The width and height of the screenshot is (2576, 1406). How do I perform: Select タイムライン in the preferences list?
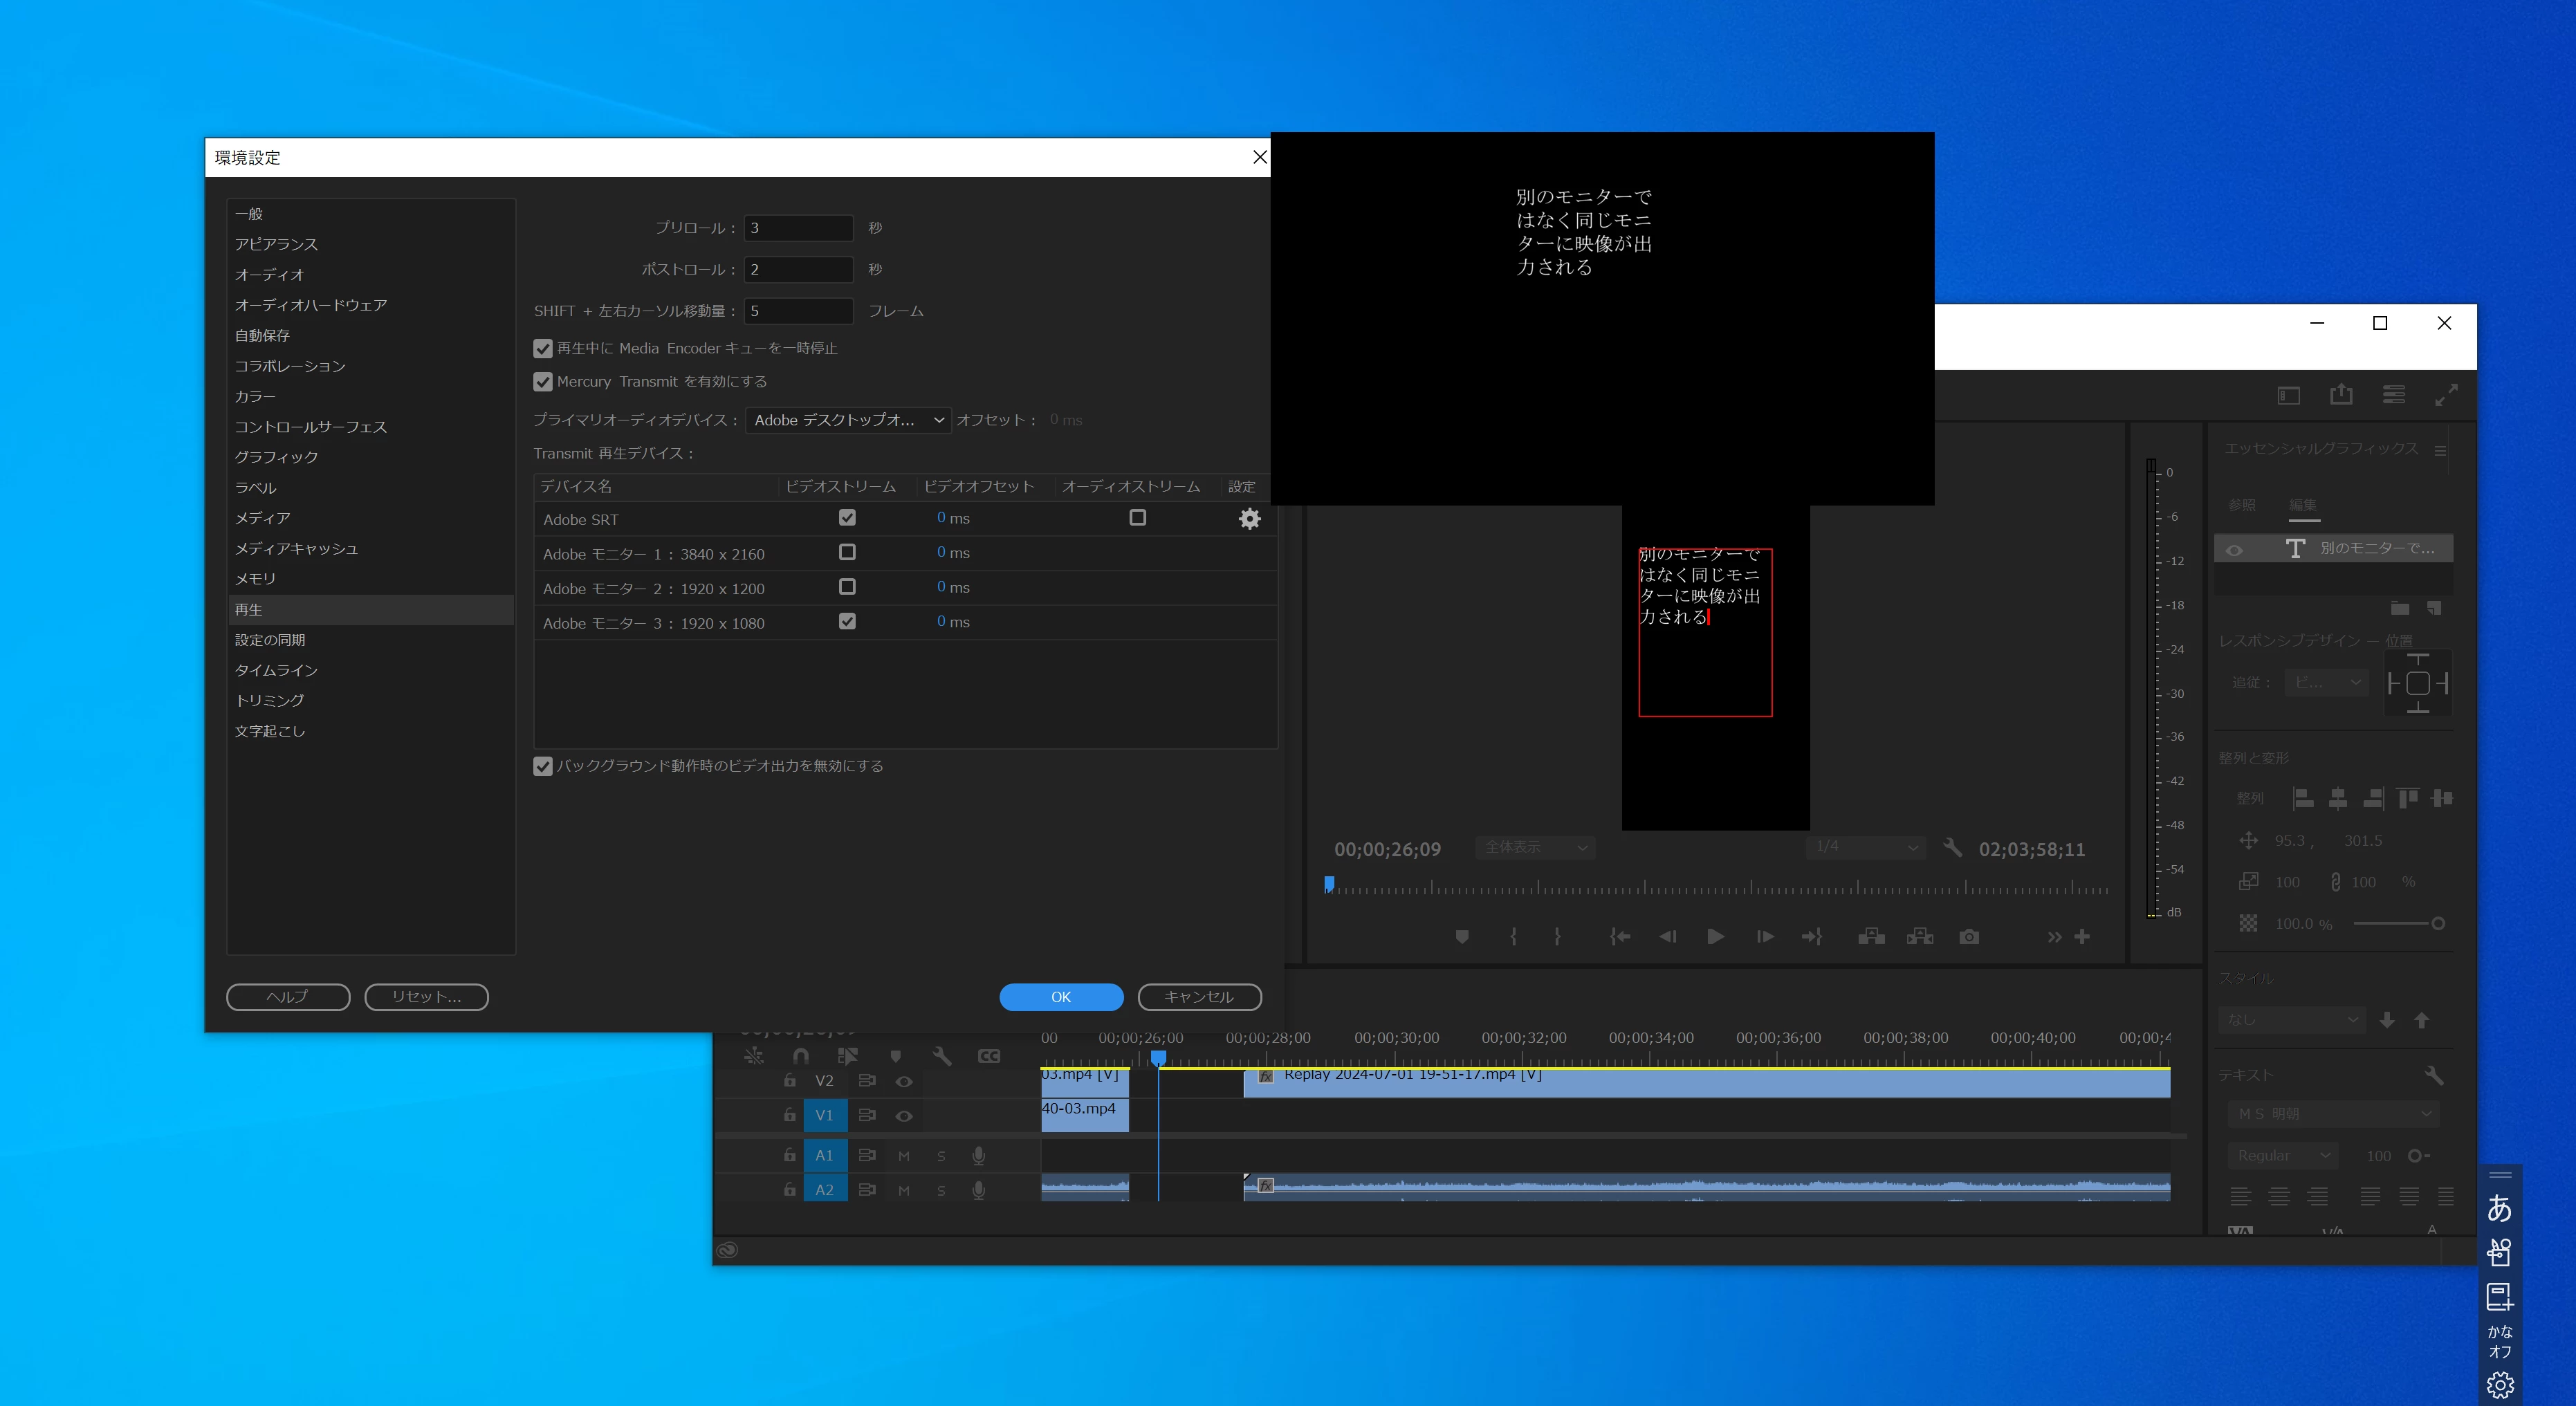click(276, 670)
